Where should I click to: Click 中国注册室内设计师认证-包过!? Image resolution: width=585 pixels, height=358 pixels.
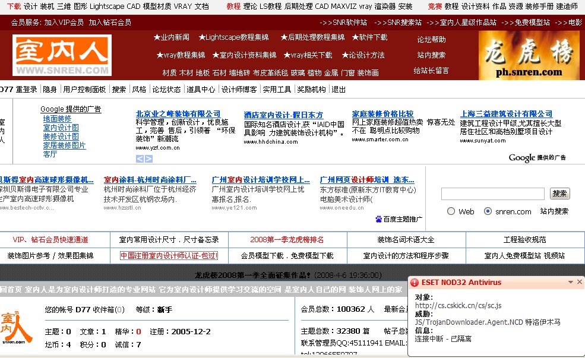point(169,256)
